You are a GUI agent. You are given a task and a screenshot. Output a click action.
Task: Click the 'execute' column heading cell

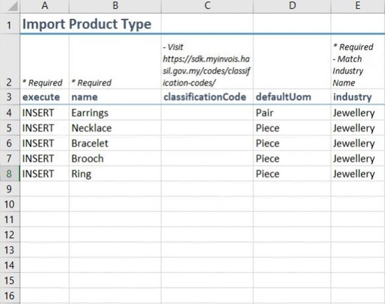(44, 97)
